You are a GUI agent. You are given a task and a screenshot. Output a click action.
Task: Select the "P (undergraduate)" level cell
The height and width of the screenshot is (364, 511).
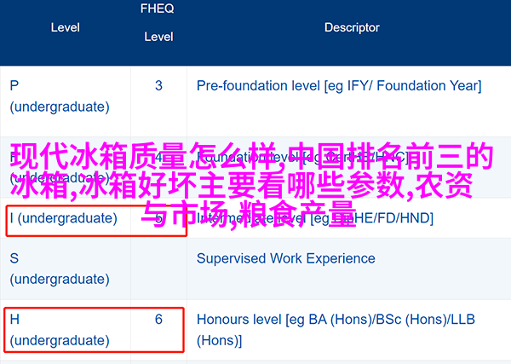pyautogui.click(x=60, y=96)
